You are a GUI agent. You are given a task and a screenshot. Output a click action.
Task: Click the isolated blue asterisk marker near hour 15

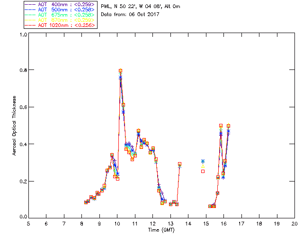(x=203, y=161)
